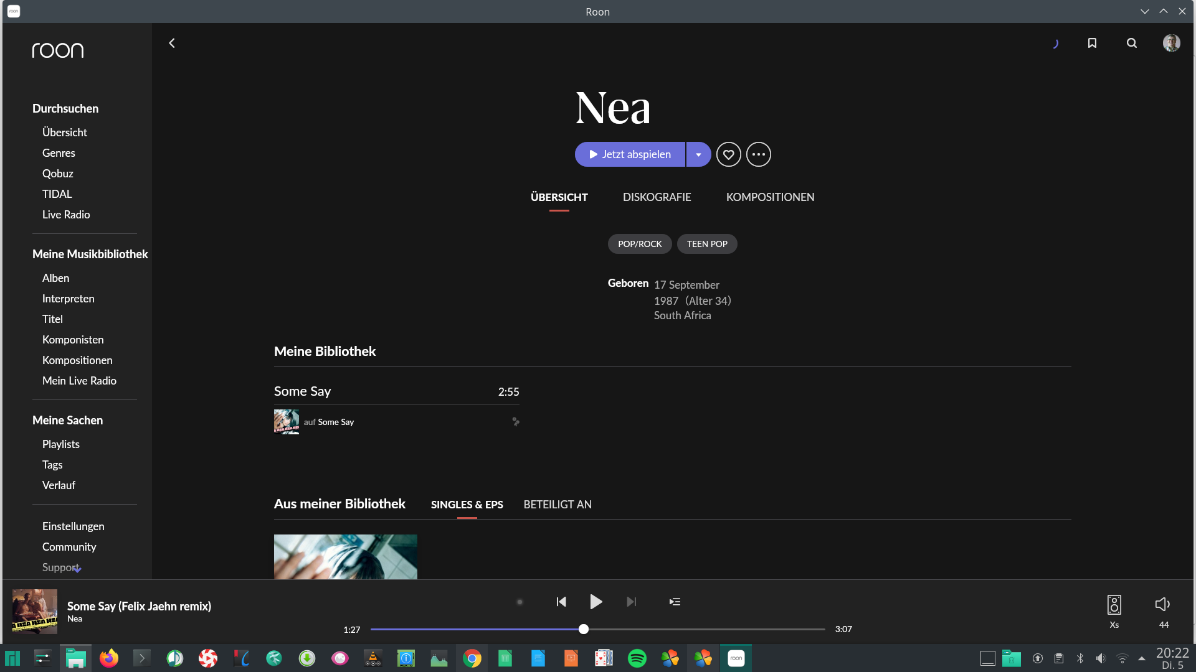This screenshot has width=1196, height=672.
Task: Open the play queue icon
Action: coord(675,602)
